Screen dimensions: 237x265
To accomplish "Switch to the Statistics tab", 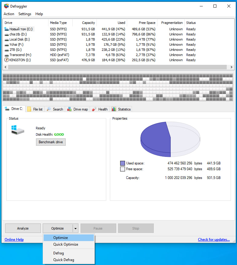I will point(121,109).
